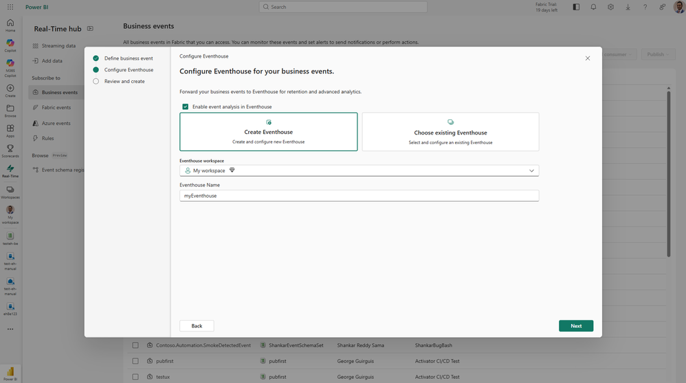Open Scorecards in the left rail
Viewport: 686px width, 383px height.
click(10, 151)
